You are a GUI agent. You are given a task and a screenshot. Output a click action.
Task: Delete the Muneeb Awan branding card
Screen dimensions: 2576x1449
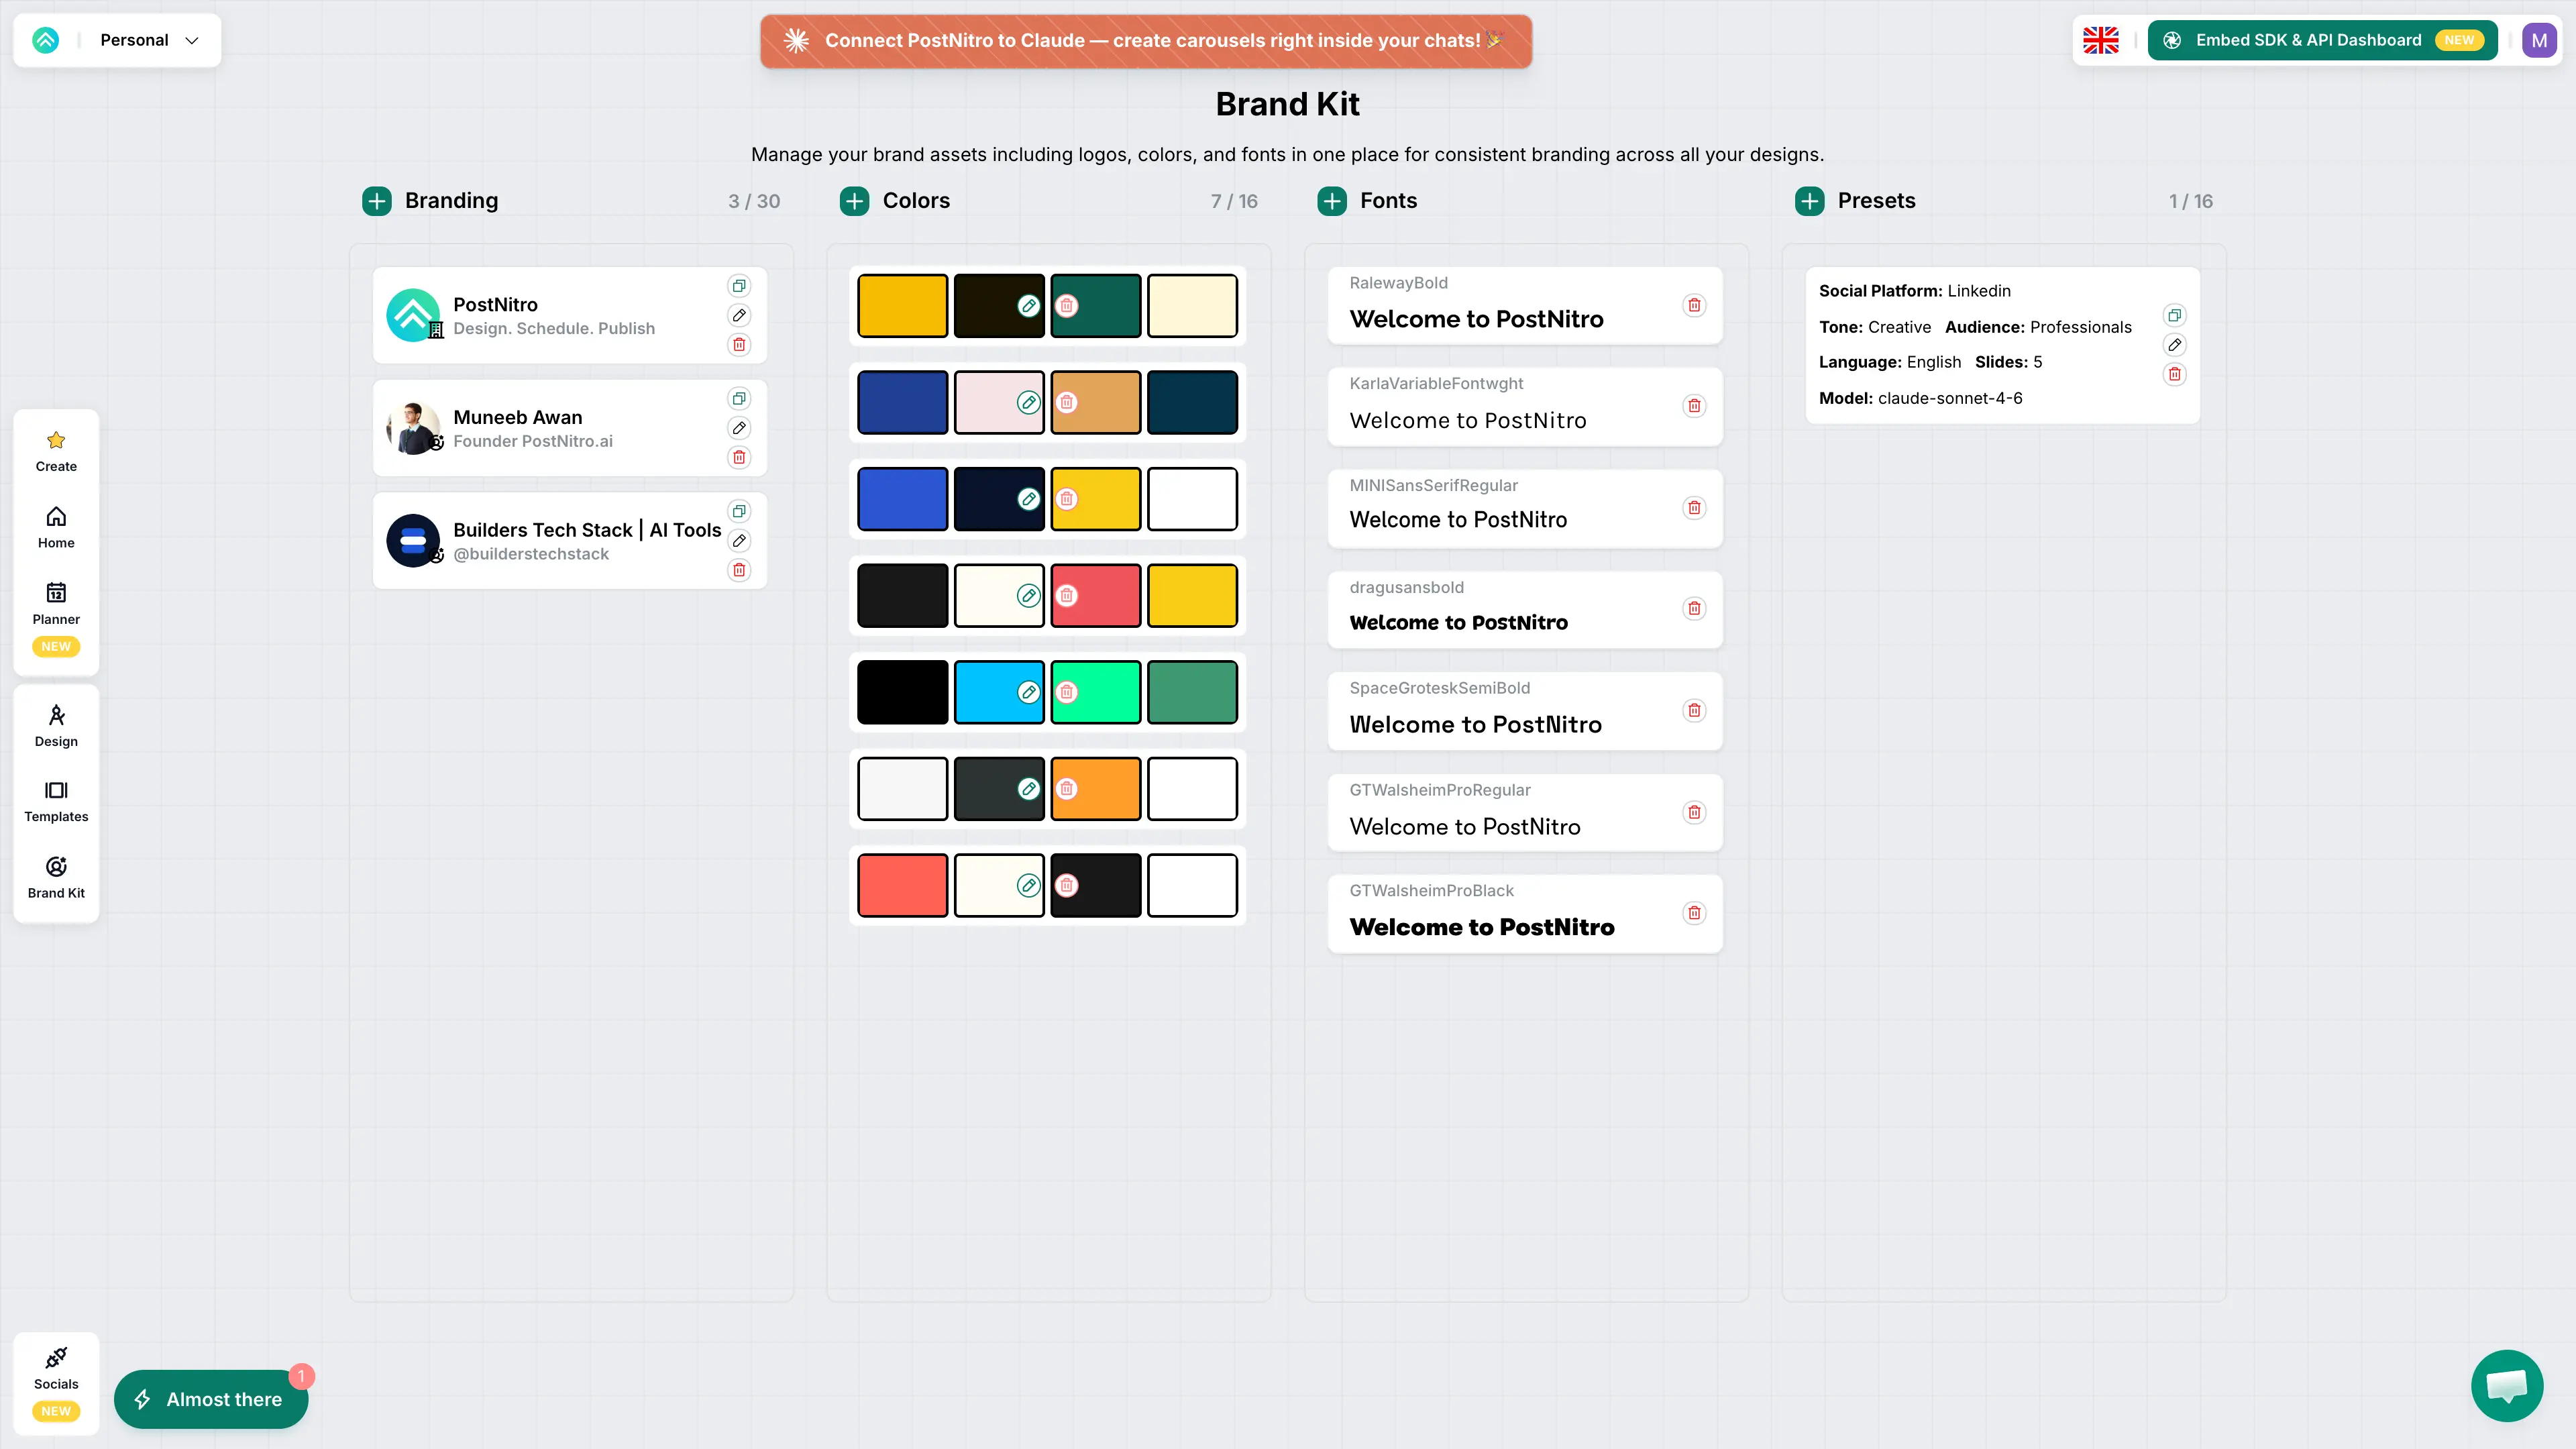[739, 458]
